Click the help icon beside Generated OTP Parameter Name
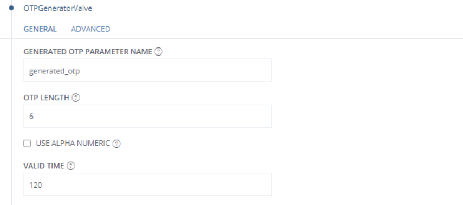Screen dimensions: 463x205 159,52
